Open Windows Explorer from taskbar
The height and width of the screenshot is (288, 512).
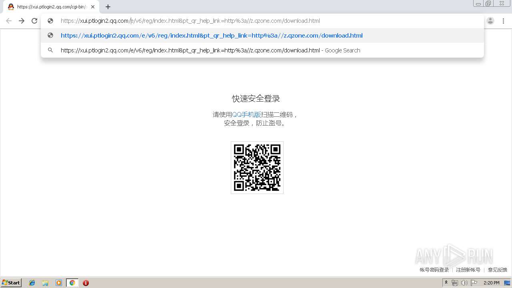[45, 283]
